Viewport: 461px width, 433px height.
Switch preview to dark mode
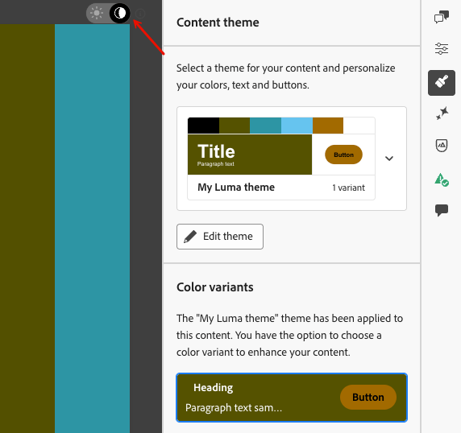[x=119, y=13]
